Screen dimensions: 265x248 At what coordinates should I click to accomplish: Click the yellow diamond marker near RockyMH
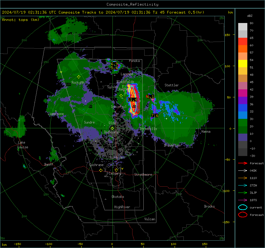[x=79, y=77]
